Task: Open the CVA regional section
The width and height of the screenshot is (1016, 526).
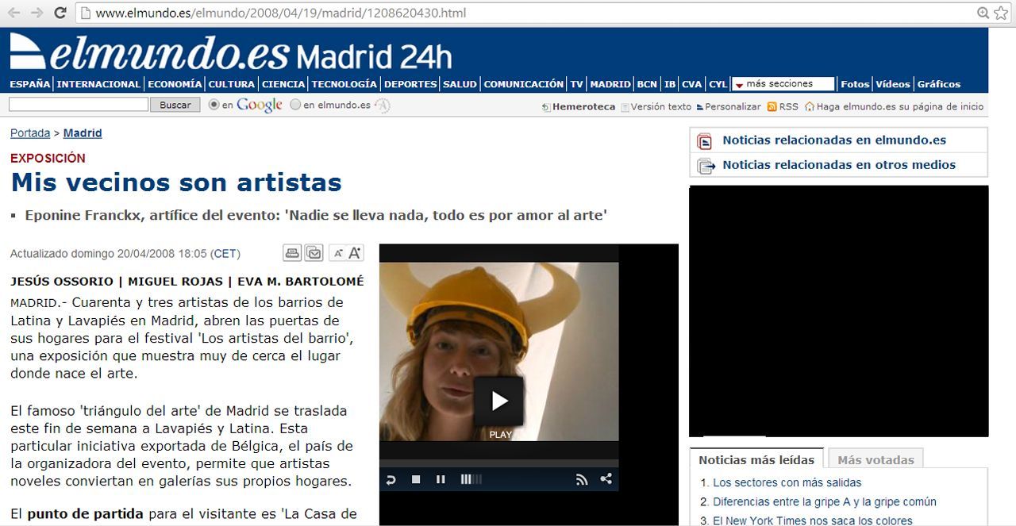Action: (692, 84)
